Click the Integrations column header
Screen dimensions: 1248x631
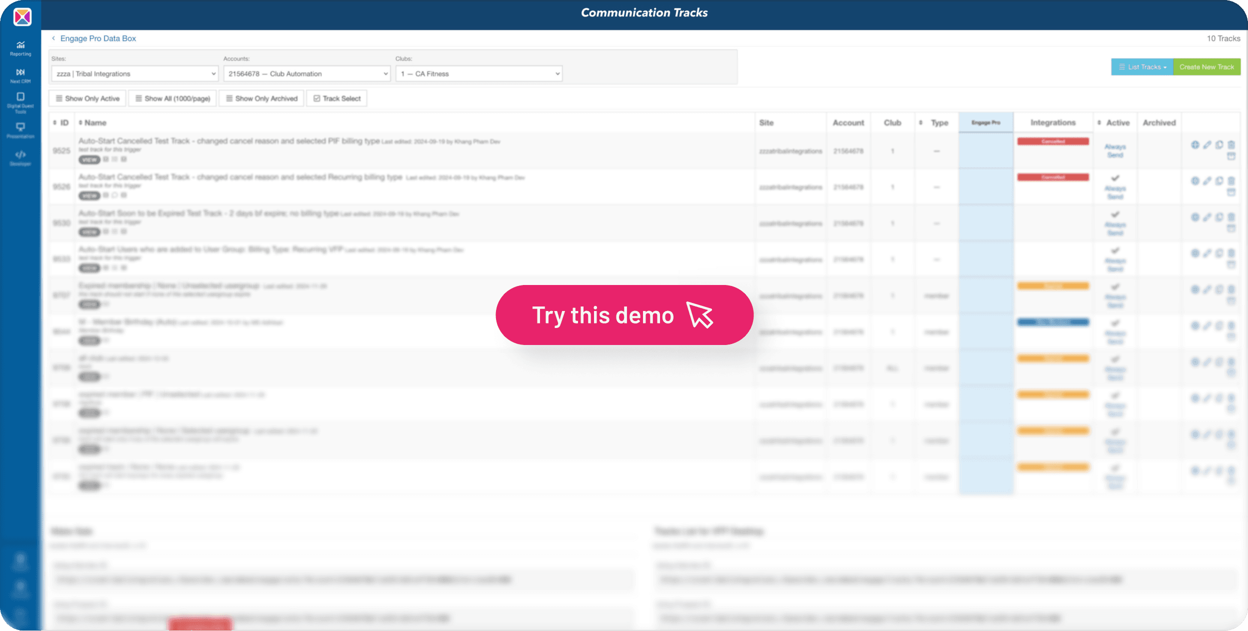[1053, 122]
